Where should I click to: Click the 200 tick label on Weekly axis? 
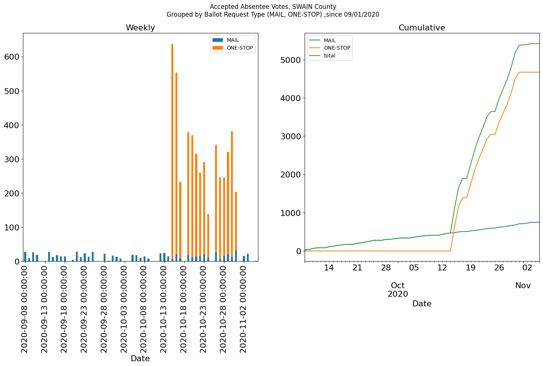pyautogui.click(x=12, y=193)
